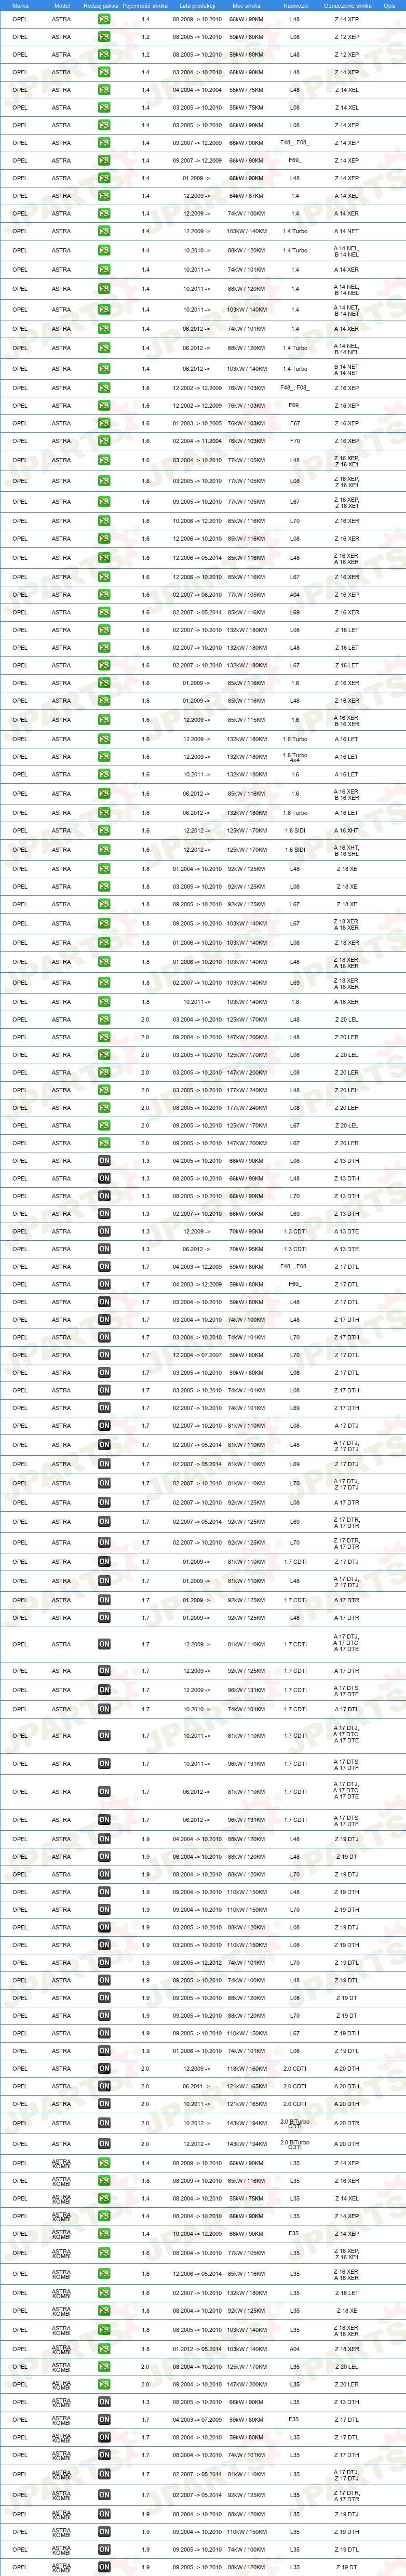Select the 'Oznaczenie silnika' column header

pos(347,5)
